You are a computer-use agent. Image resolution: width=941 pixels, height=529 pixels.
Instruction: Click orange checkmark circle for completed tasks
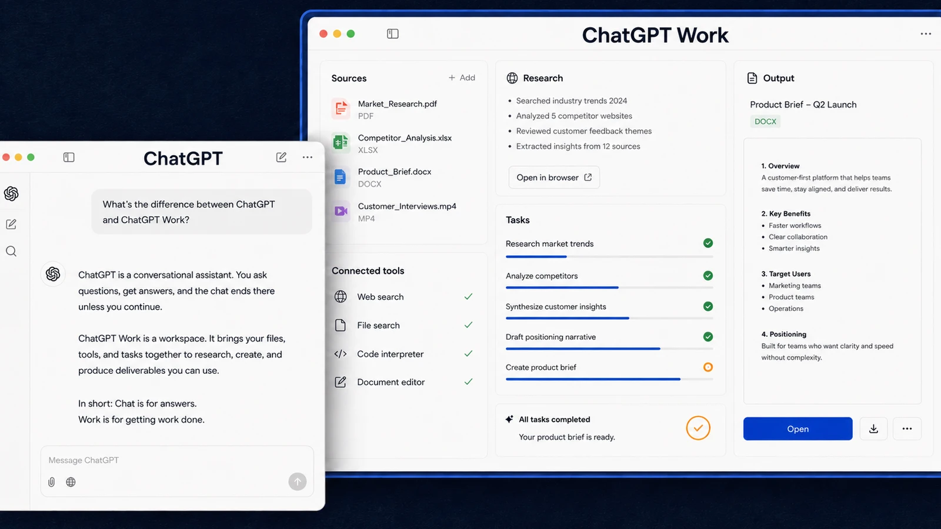click(x=698, y=428)
